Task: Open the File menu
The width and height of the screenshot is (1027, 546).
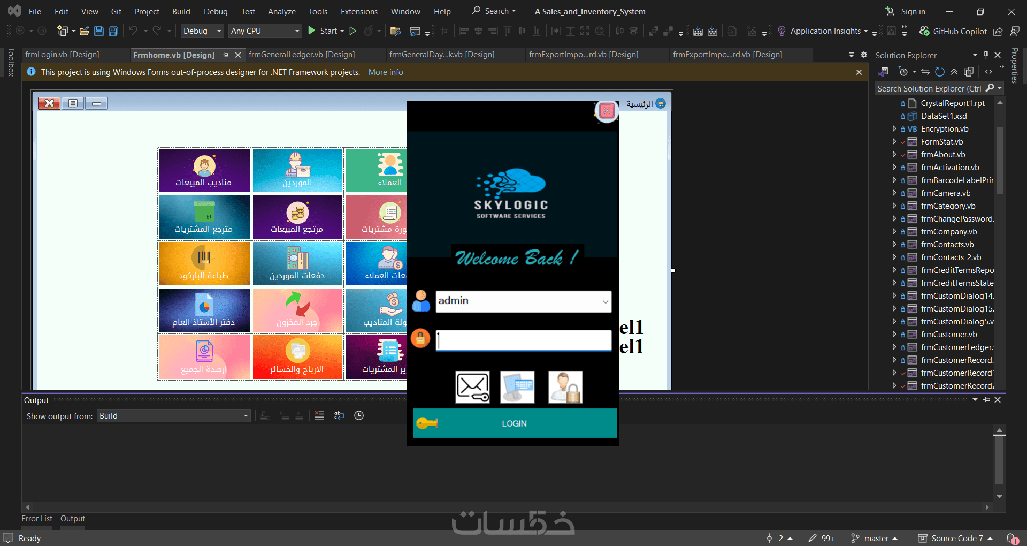Action: pyautogui.click(x=35, y=11)
